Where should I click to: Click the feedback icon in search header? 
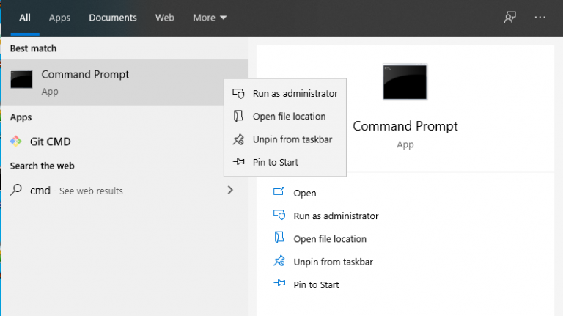[510, 18]
